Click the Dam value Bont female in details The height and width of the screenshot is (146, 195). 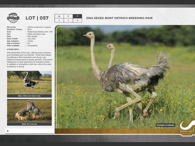click(x=32, y=36)
